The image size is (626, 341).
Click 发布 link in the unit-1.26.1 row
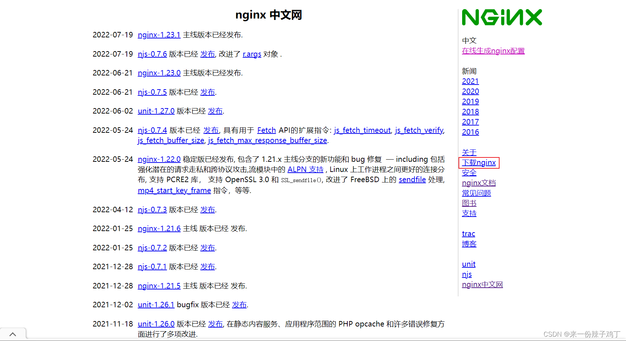click(x=239, y=305)
